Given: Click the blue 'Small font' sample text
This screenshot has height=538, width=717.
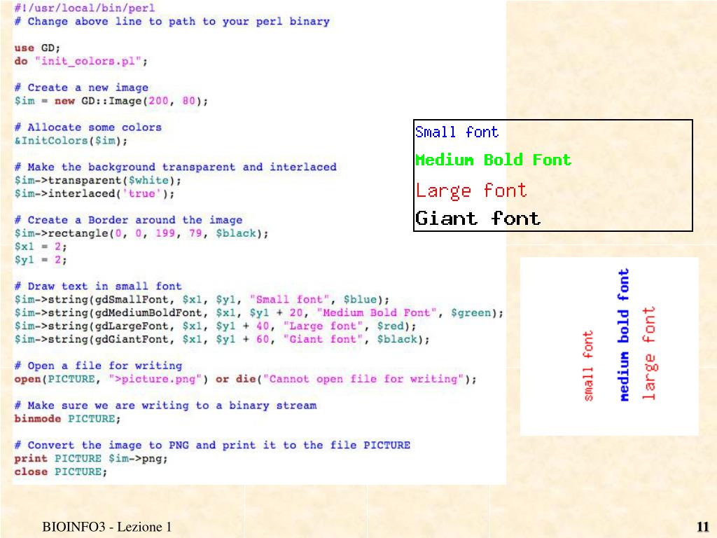Looking at the screenshot, I should 457,132.
